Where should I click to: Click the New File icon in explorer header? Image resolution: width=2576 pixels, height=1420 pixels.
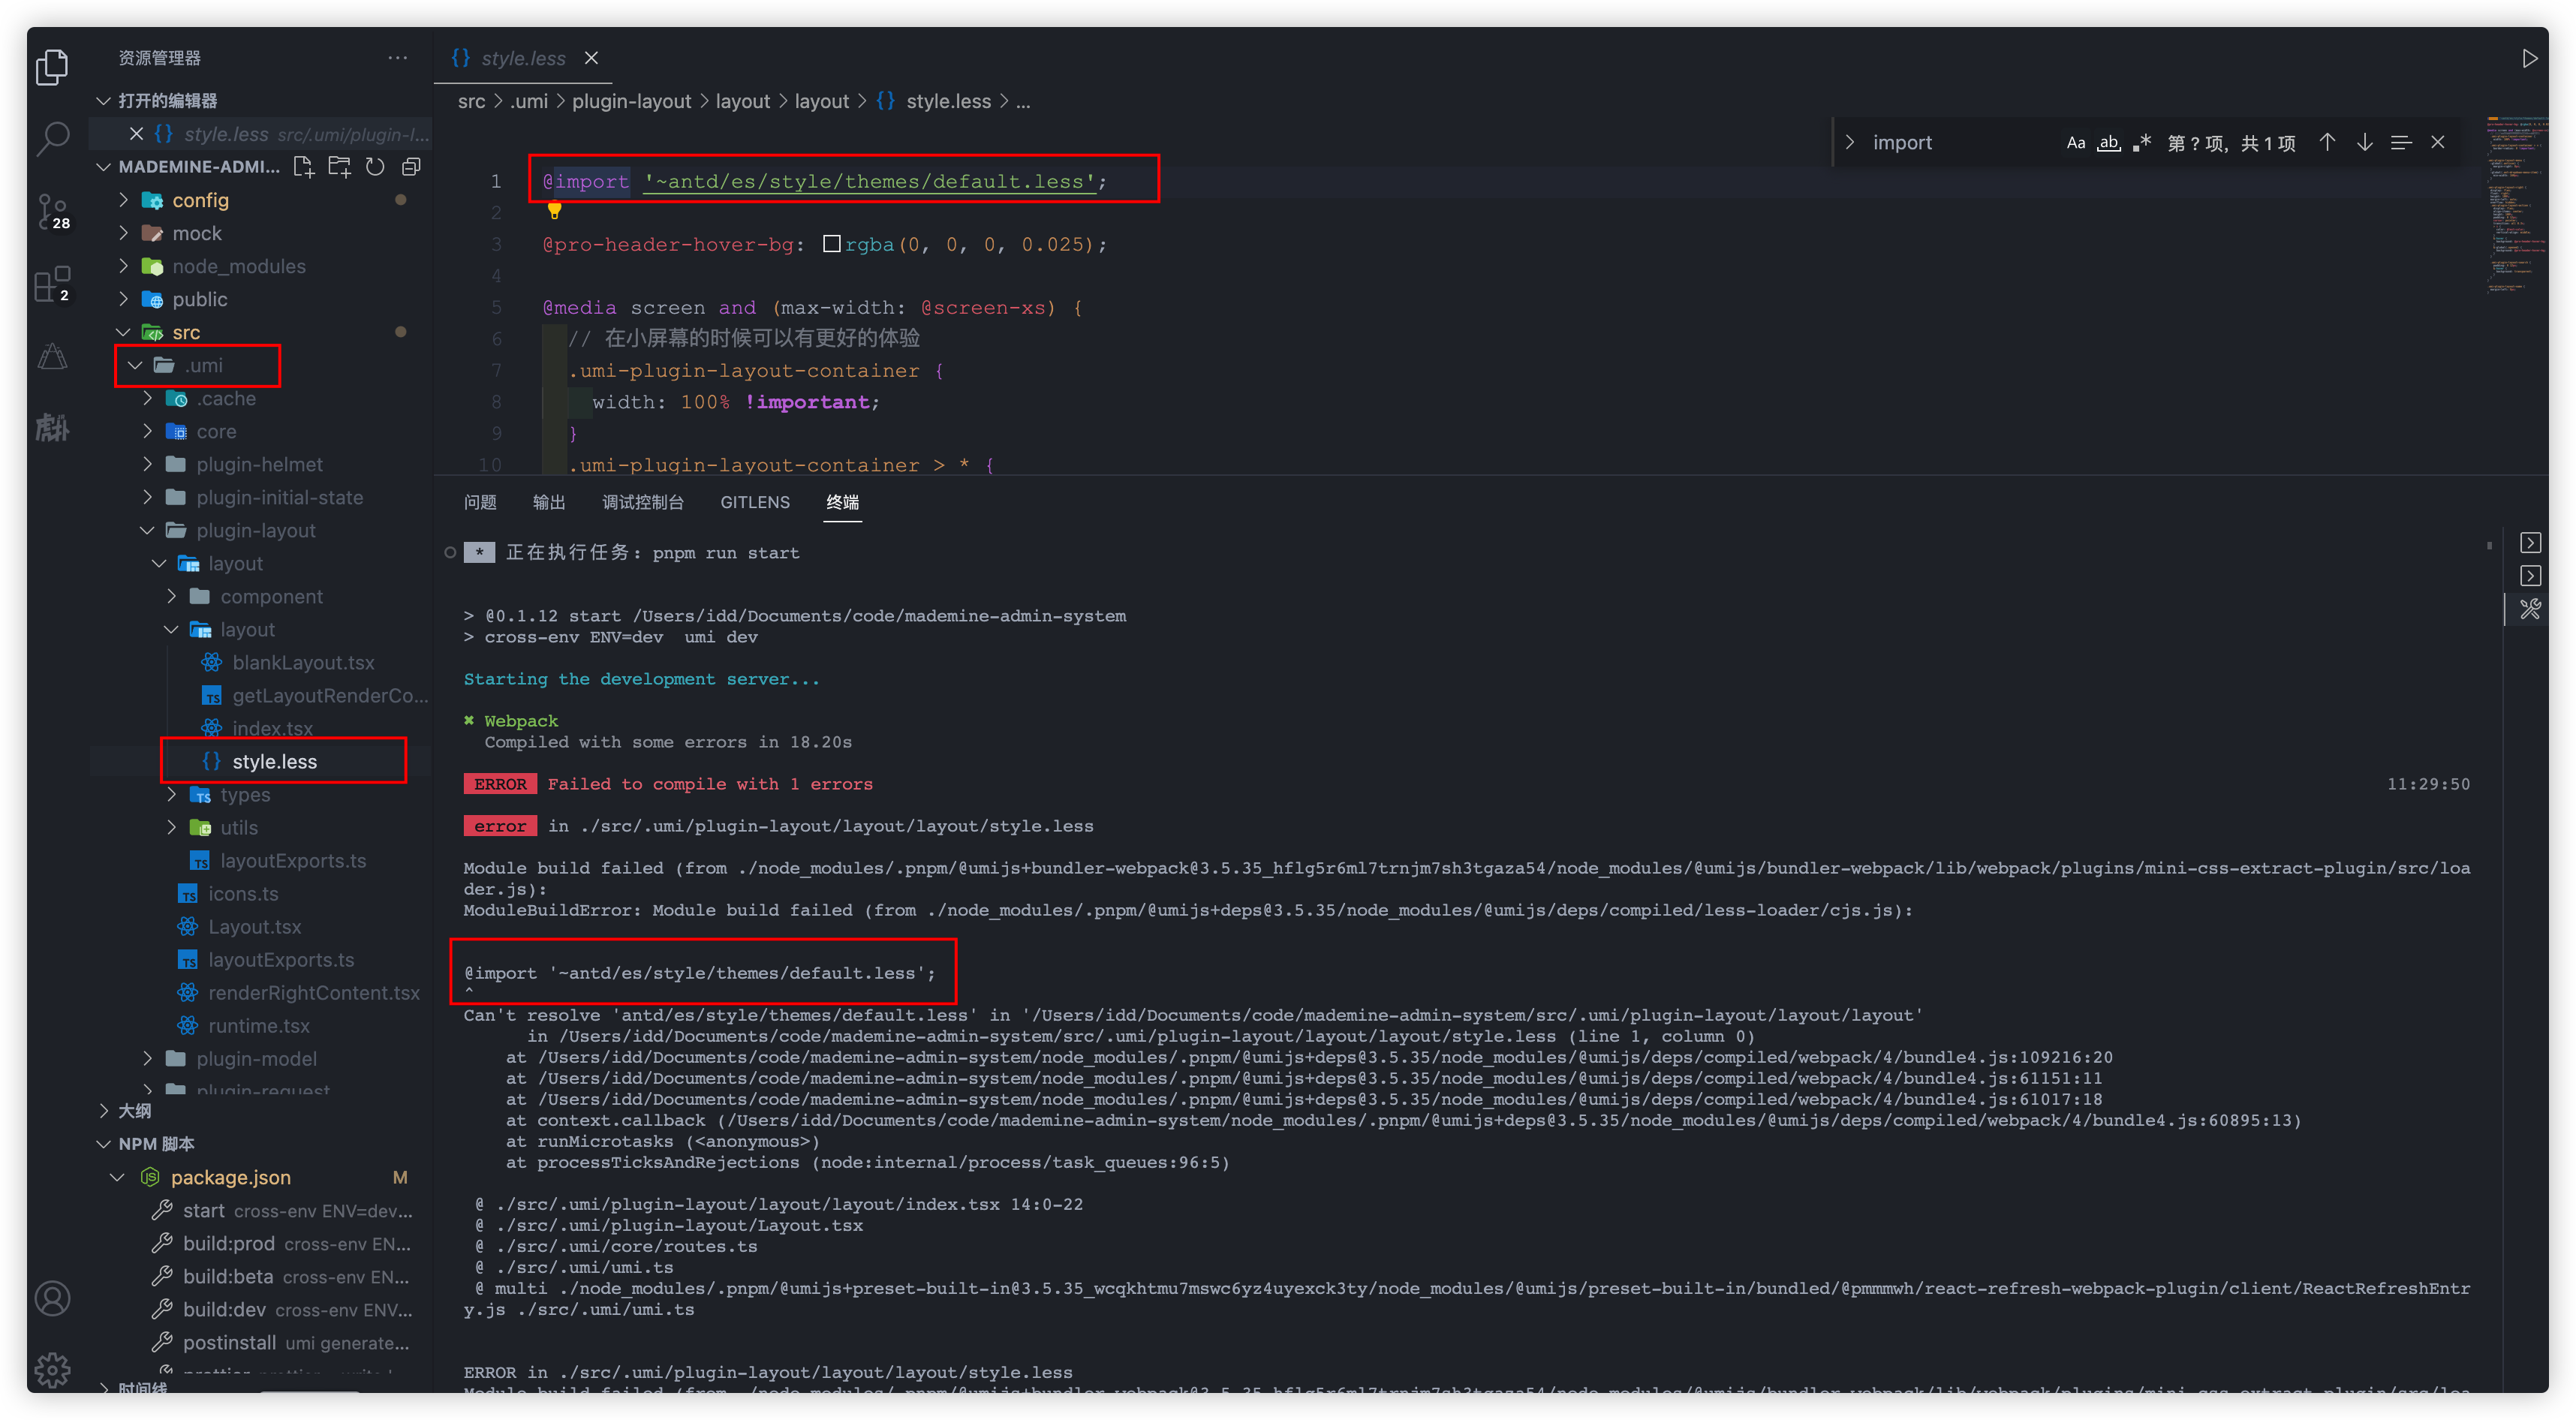(303, 167)
